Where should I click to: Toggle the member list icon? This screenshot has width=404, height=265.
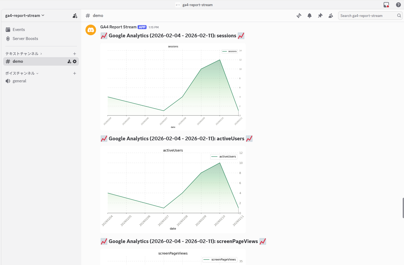331,16
